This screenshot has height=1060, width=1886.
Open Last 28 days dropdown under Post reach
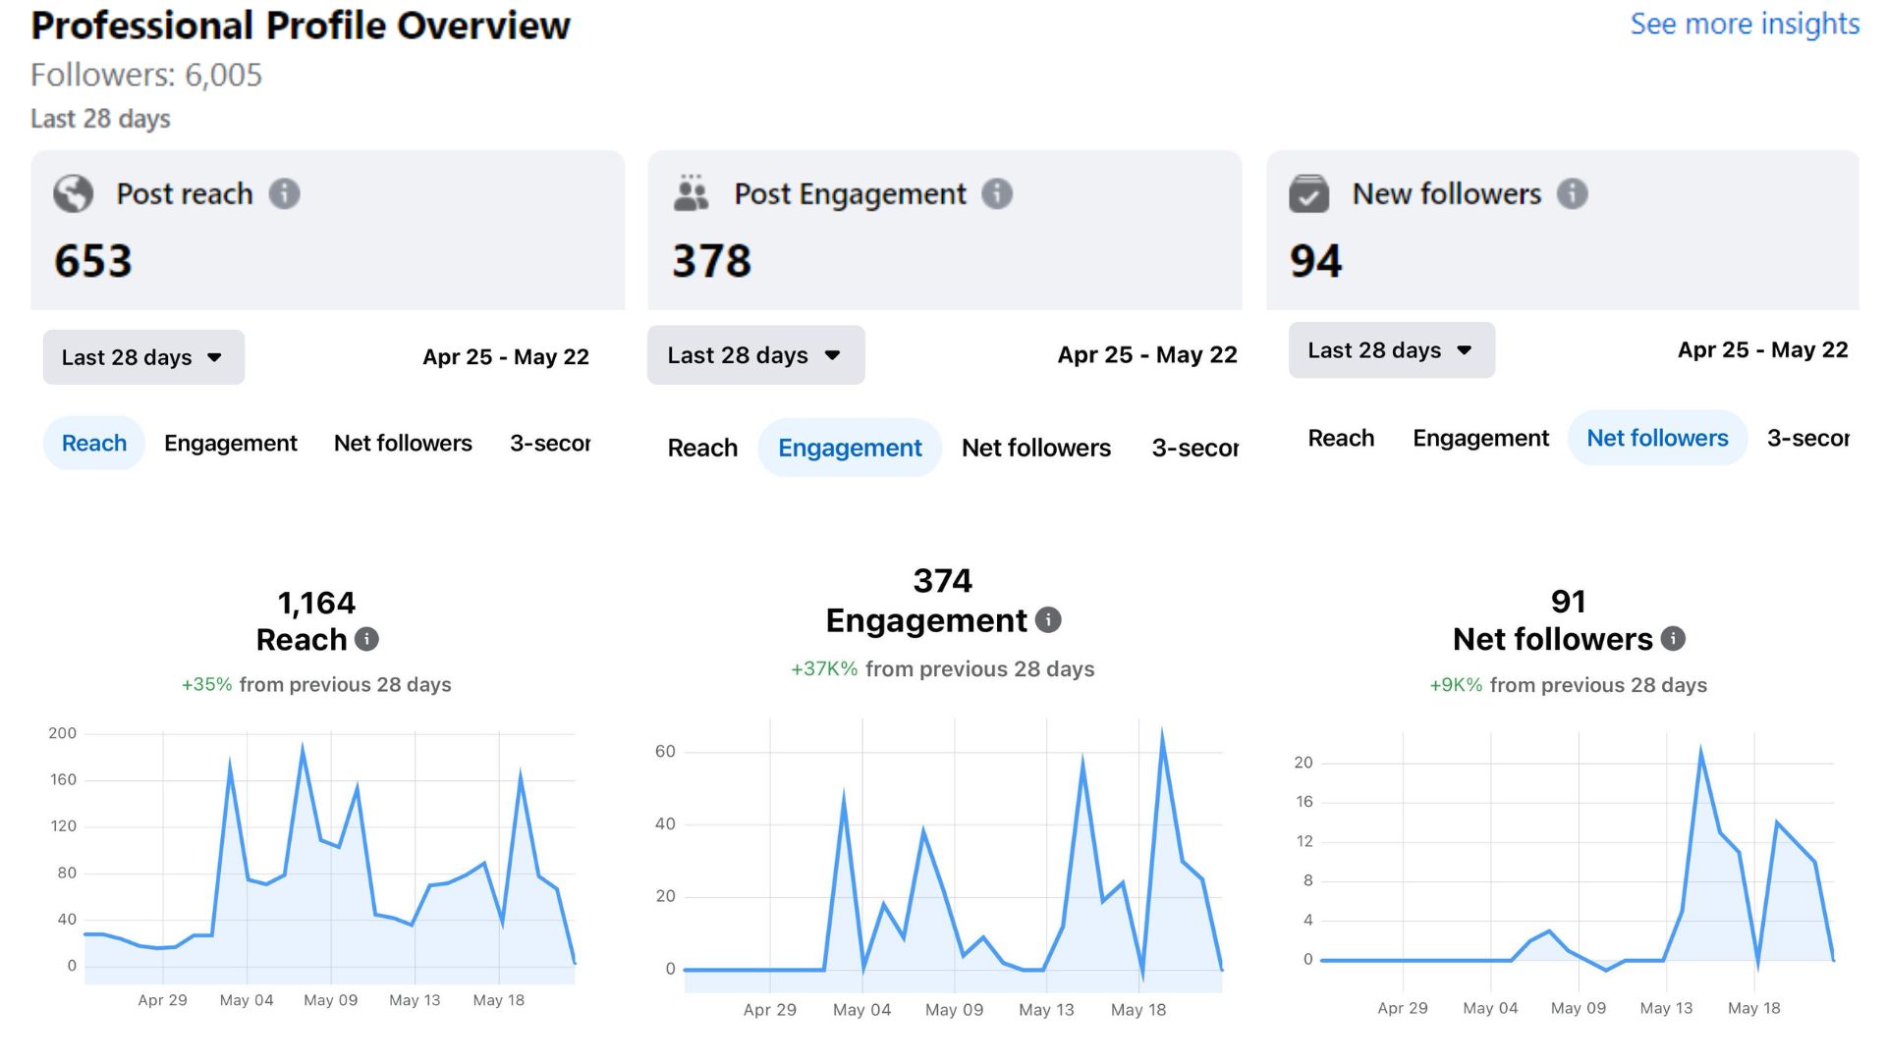point(143,357)
